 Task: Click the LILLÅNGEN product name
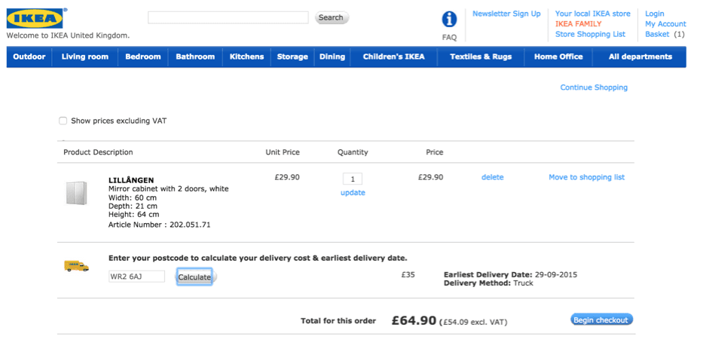click(x=131, y=180)
